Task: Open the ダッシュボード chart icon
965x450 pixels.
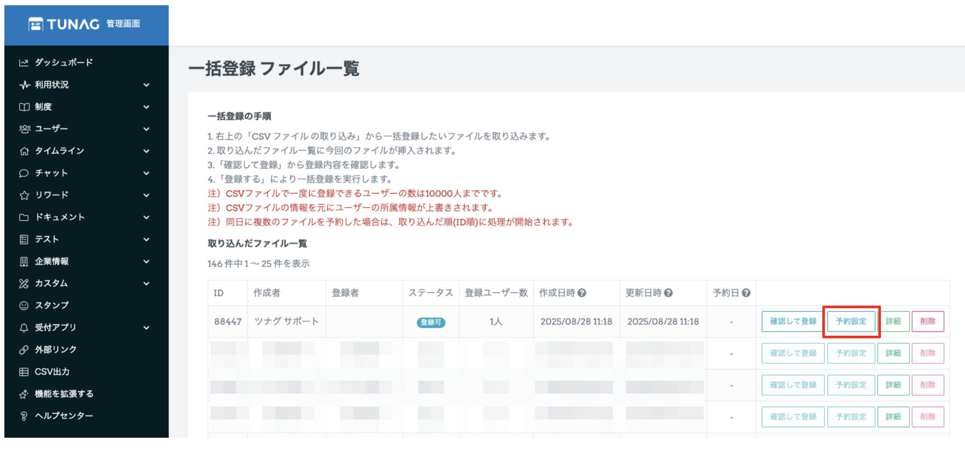Action: pyautogui.click(x=24, y=63)
